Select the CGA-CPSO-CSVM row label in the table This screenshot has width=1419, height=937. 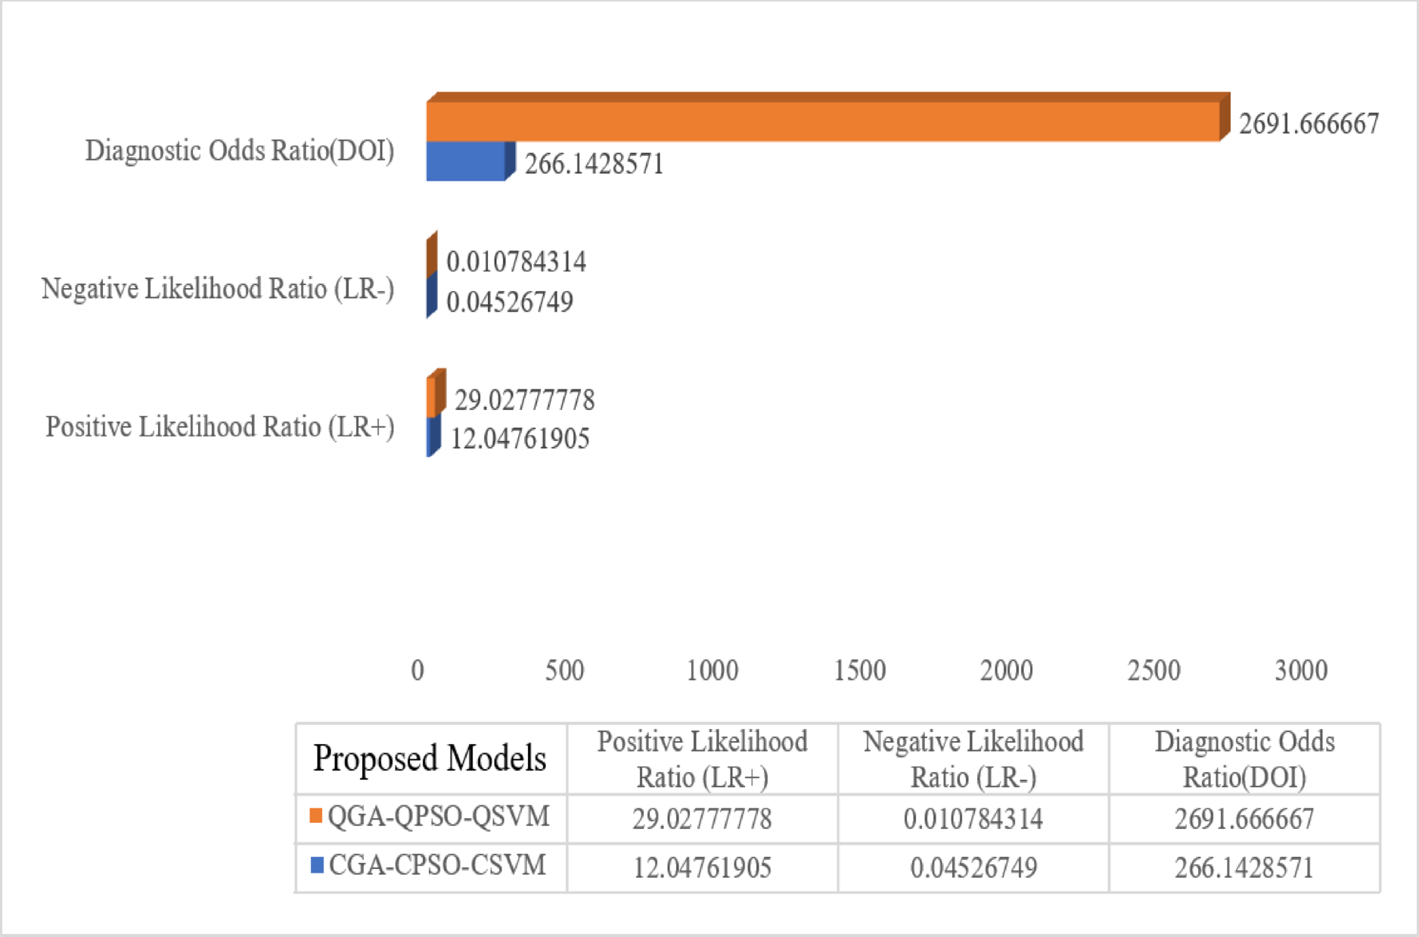coord(437,865)
